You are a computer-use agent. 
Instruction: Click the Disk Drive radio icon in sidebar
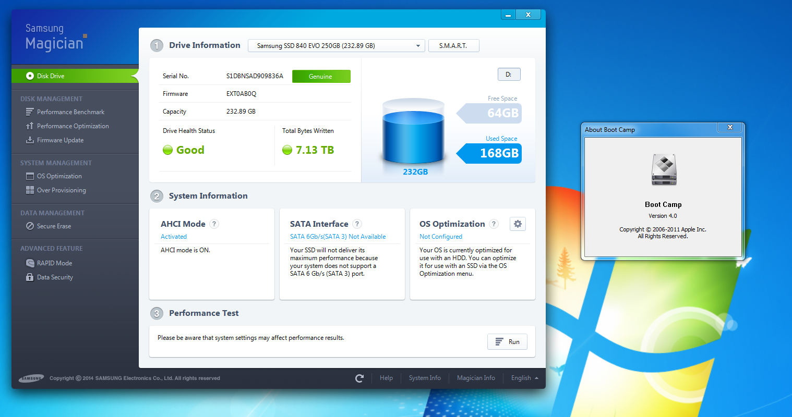(x=30, y=76)
